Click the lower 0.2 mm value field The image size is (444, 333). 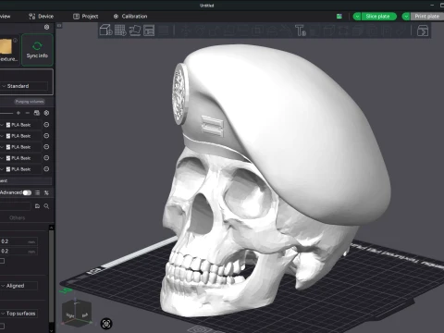[18, 252]
